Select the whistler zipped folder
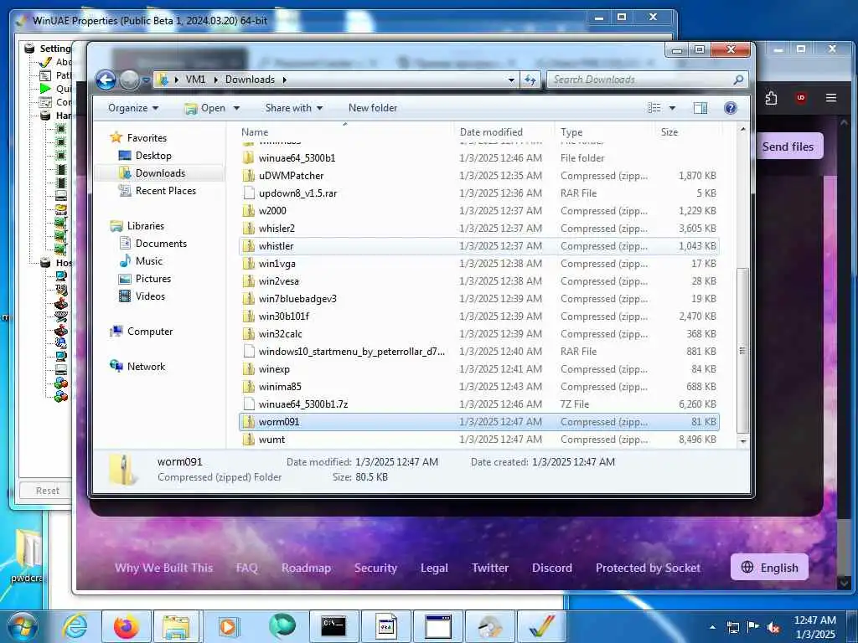858x643 pixels. click(x=478, y=246)
